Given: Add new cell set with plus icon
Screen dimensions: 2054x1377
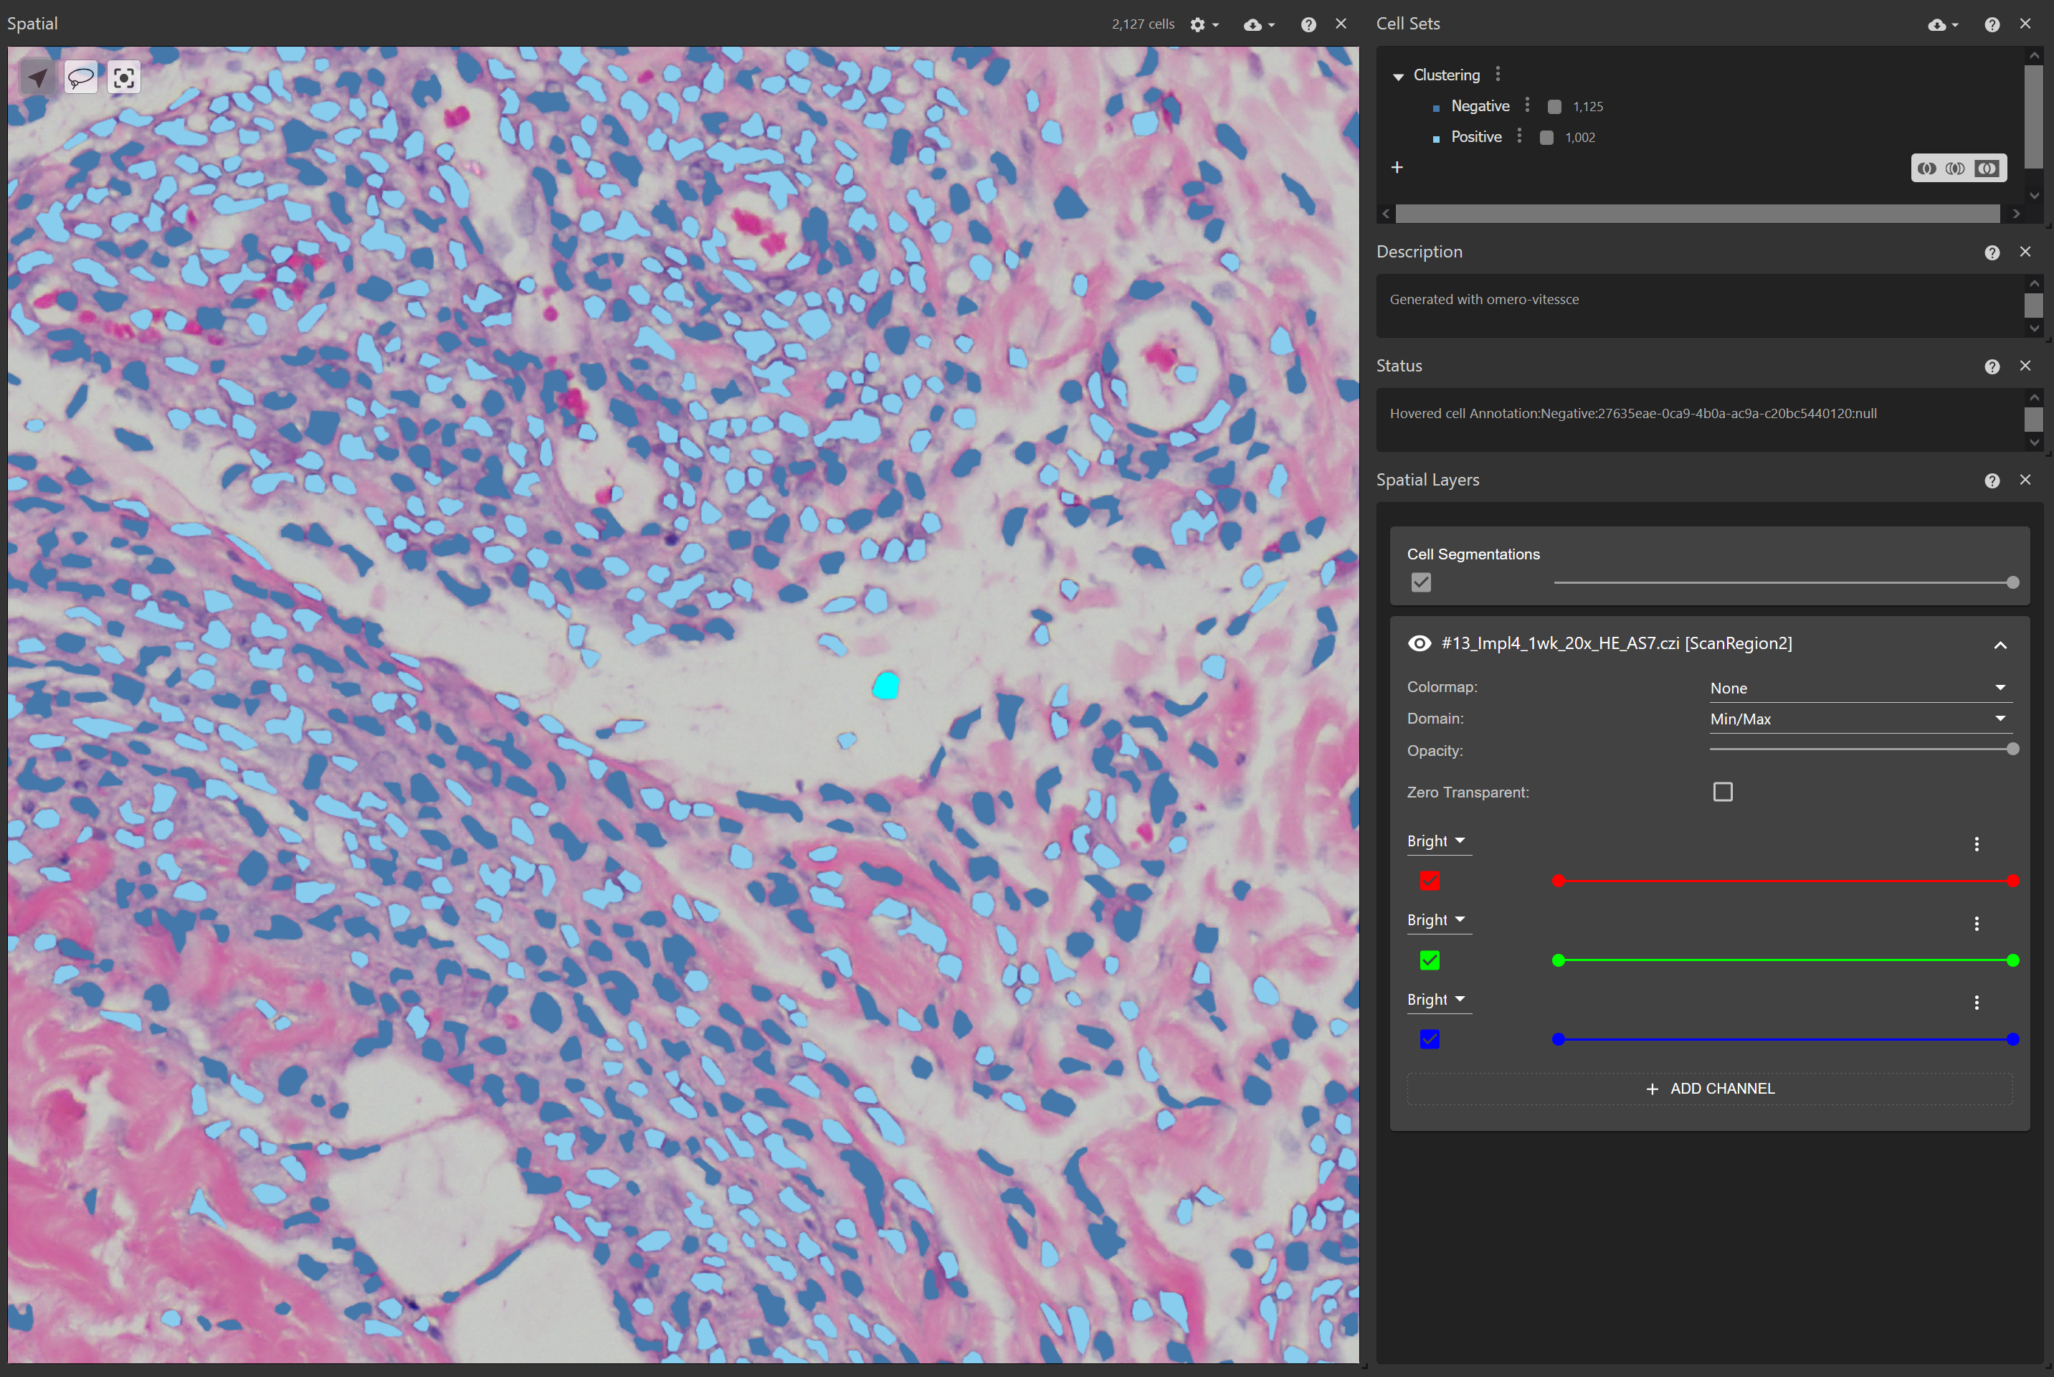Looking at the screenshot, I should tap(1397, 168).
